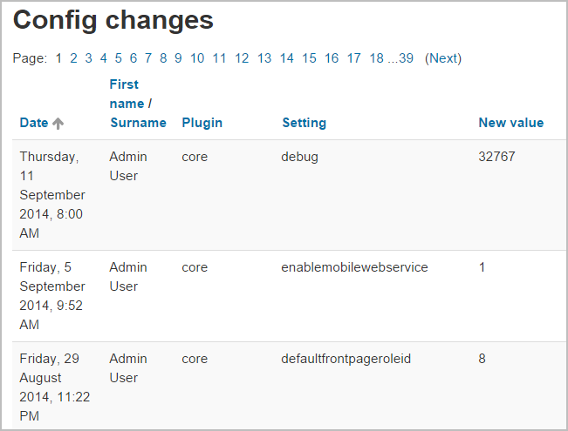The image size is (568, 431).
Task: Go to last page 39
Action: point(406,58)
